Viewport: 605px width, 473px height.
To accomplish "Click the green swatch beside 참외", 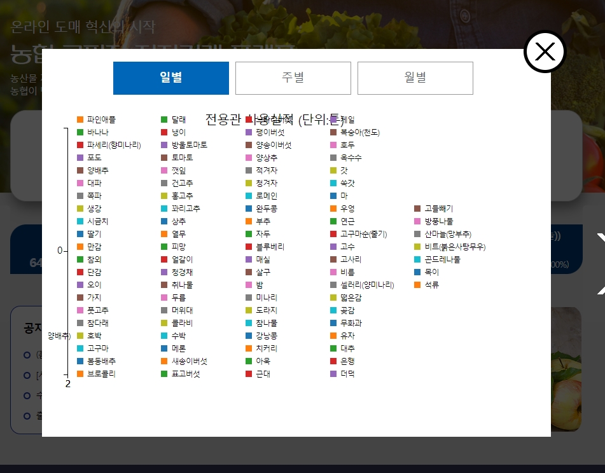I will pos(80,259).
